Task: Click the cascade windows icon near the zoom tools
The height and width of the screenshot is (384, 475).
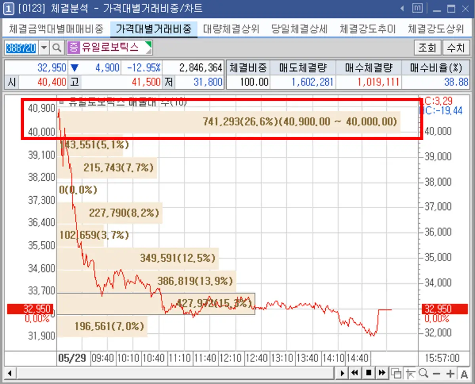Action: (x=396, y=373)
